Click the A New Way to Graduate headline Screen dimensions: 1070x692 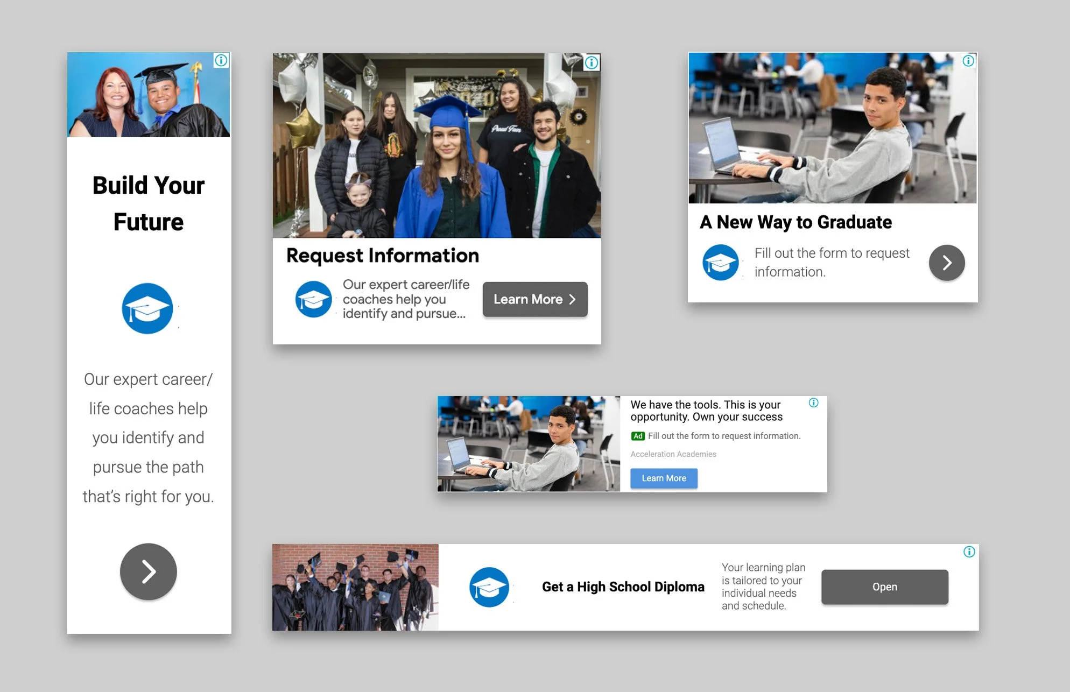coord(795,222)
